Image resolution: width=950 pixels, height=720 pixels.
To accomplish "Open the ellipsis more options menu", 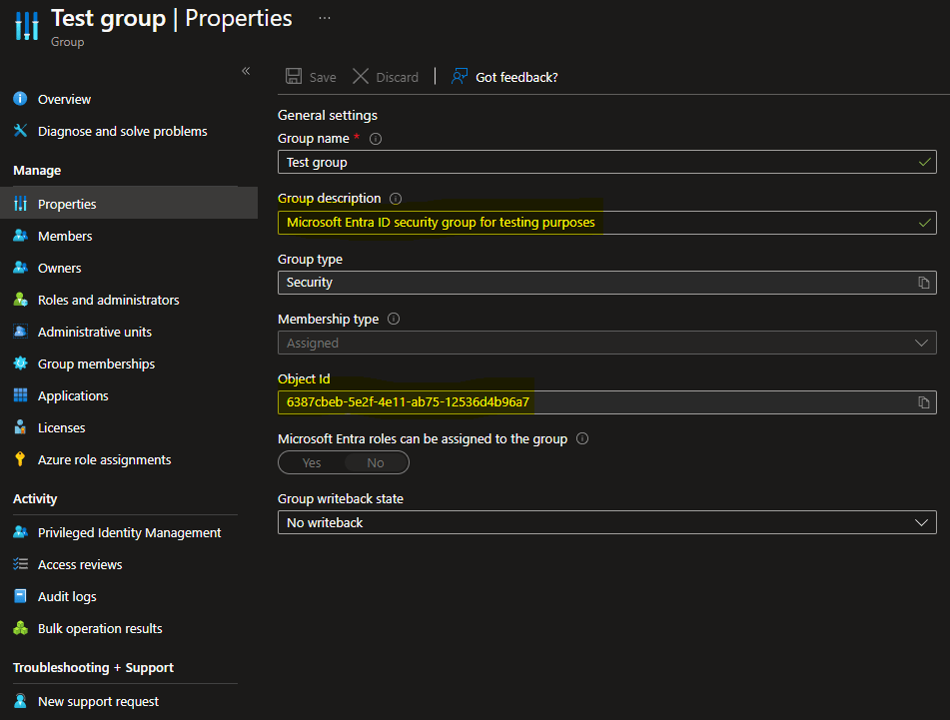I will pyautogui.click(x=324, y=18).
